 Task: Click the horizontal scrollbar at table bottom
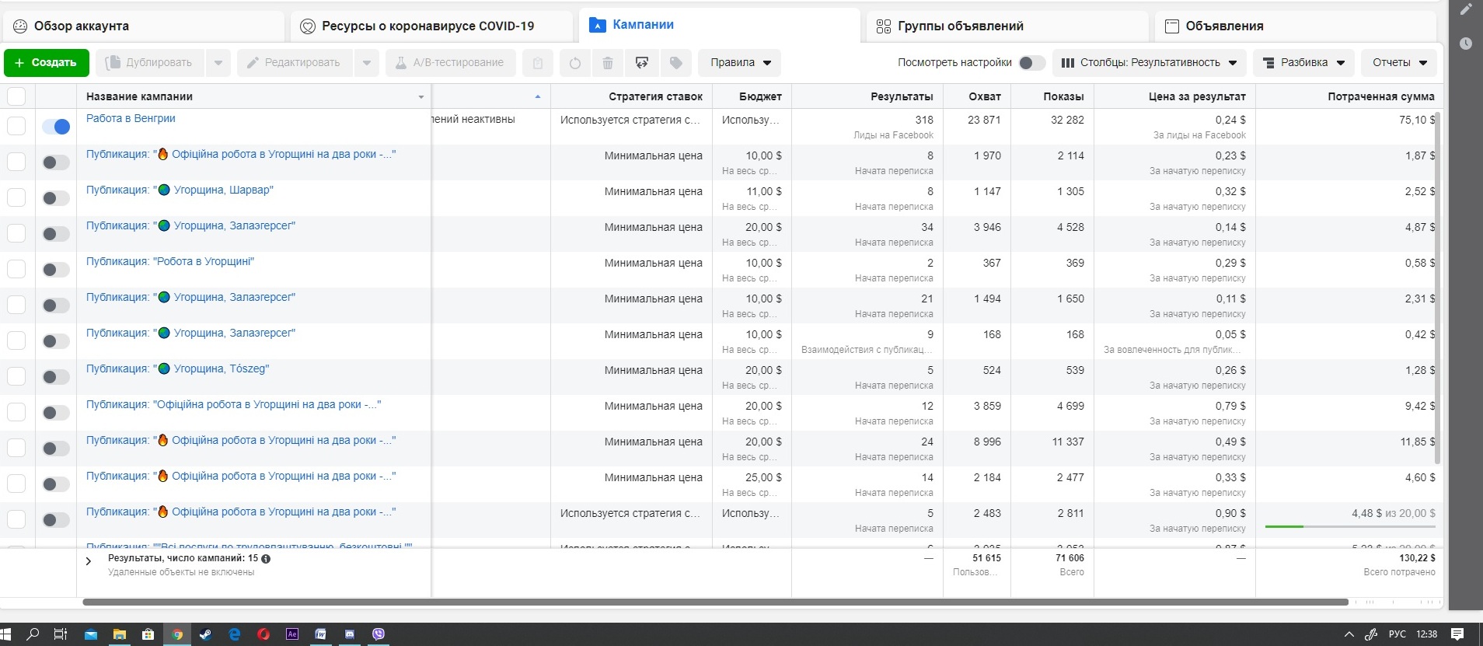click(x=715, y=602)
